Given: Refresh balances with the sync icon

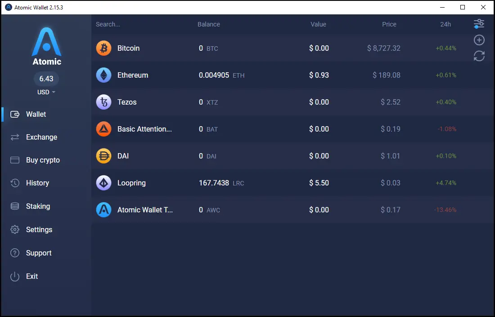Looking at the screenshot, I should pos(479,56).
